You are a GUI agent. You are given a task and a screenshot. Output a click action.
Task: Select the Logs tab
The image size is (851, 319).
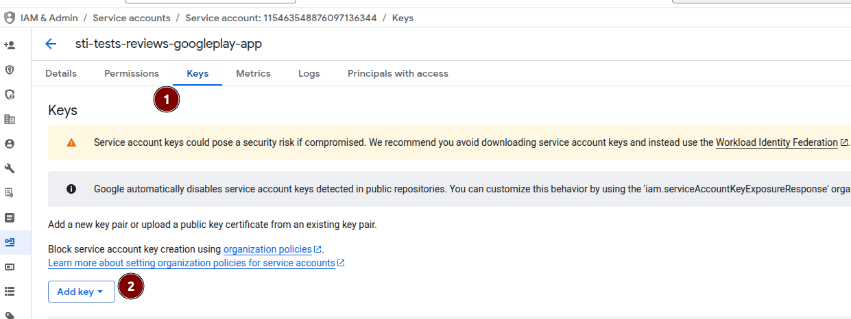pos(309,73)
